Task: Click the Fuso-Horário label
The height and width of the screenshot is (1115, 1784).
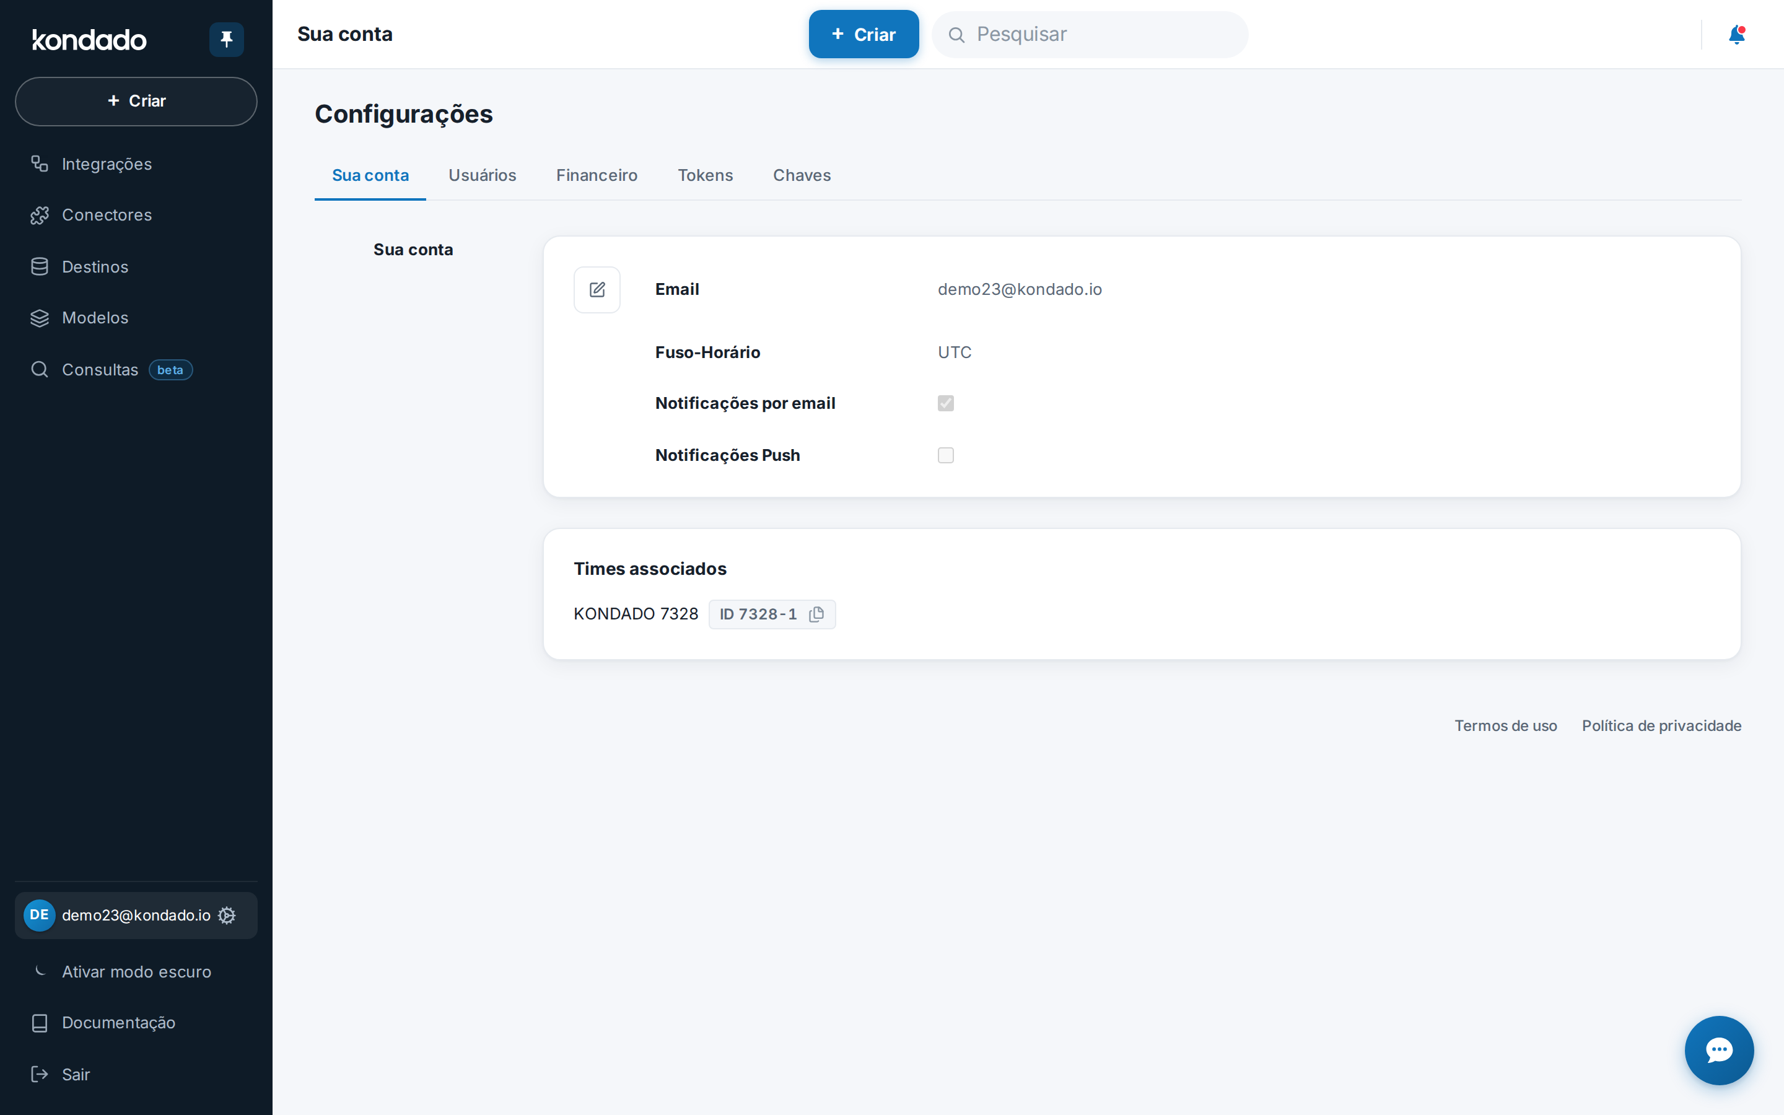Action: coord(707,352)
